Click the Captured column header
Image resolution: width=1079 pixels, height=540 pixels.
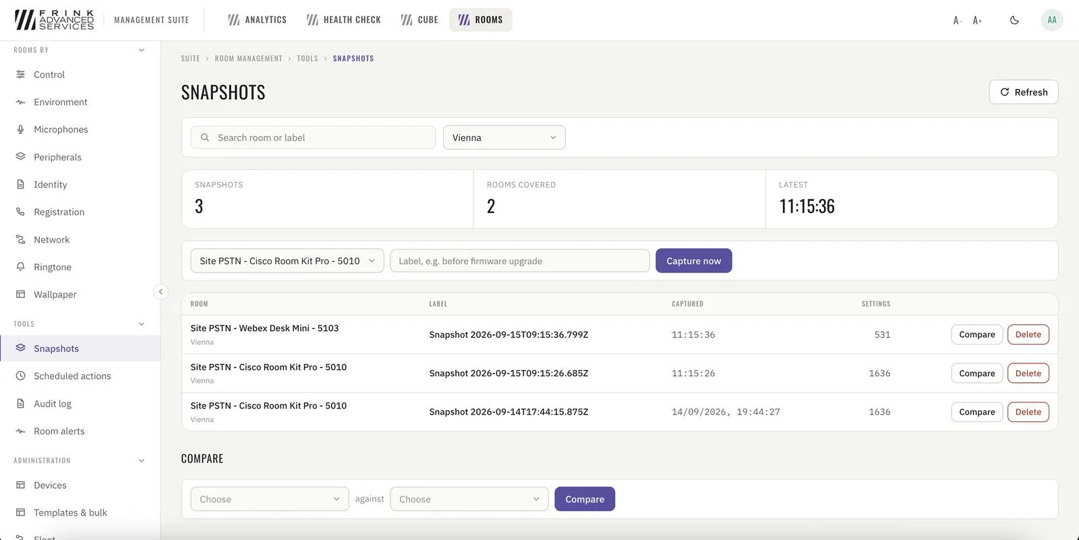coord(688,304)
